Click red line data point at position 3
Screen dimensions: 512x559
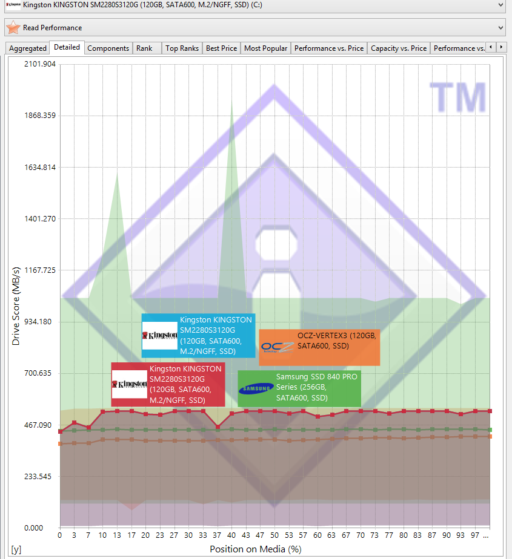(75, 423)
